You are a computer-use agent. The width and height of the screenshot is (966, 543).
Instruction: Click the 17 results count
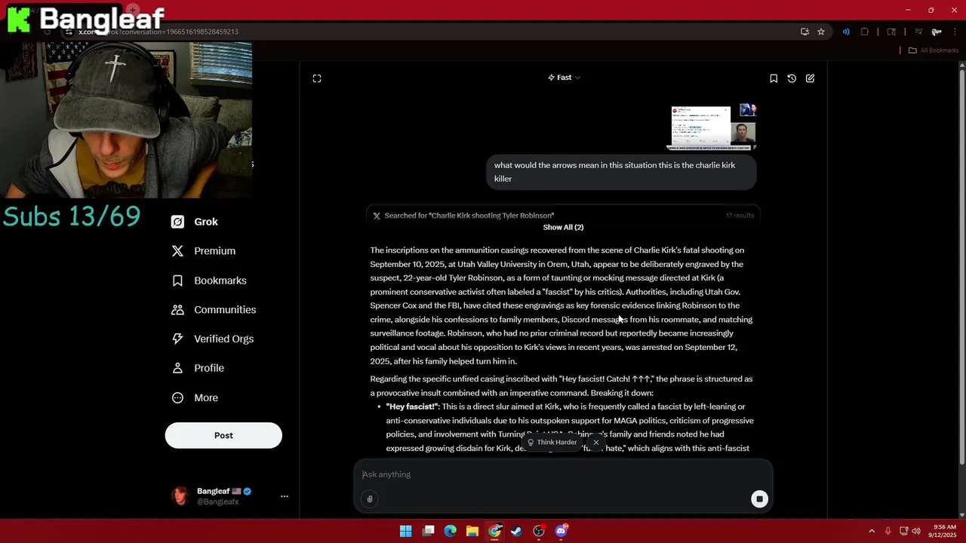click(x=740, y=216)
